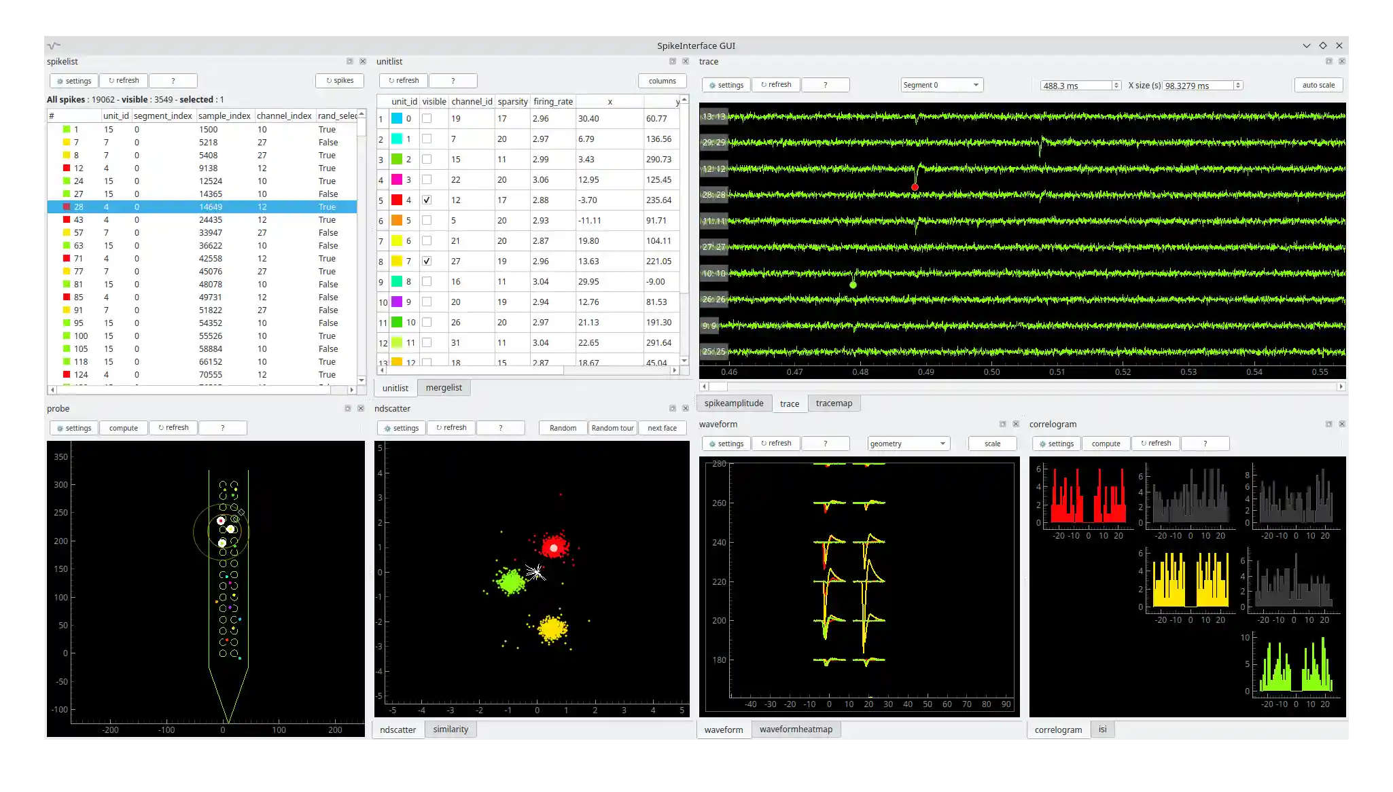
Task: Refresh the correlogram panel
Action: pos(1155,443)
